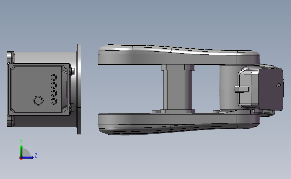Select the dark end cap on the arm

pos(271,89)
